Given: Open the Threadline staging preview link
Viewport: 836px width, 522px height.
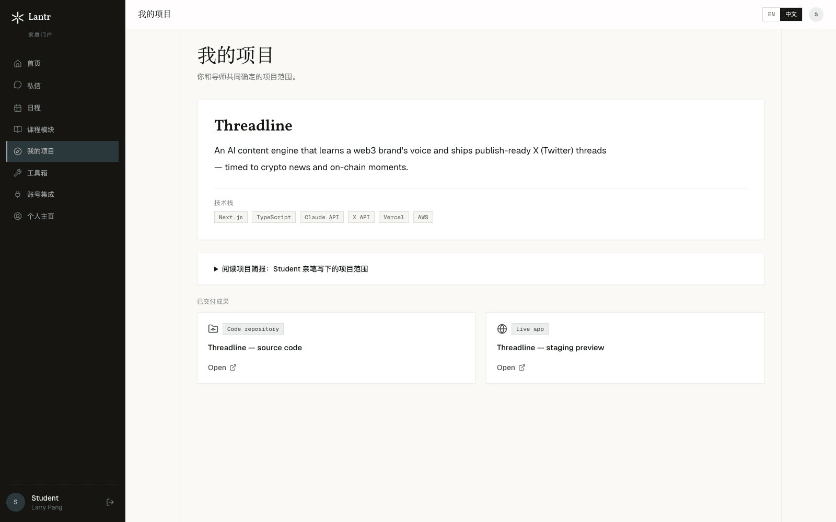Looking at the screenshot, I should point(511,367).
